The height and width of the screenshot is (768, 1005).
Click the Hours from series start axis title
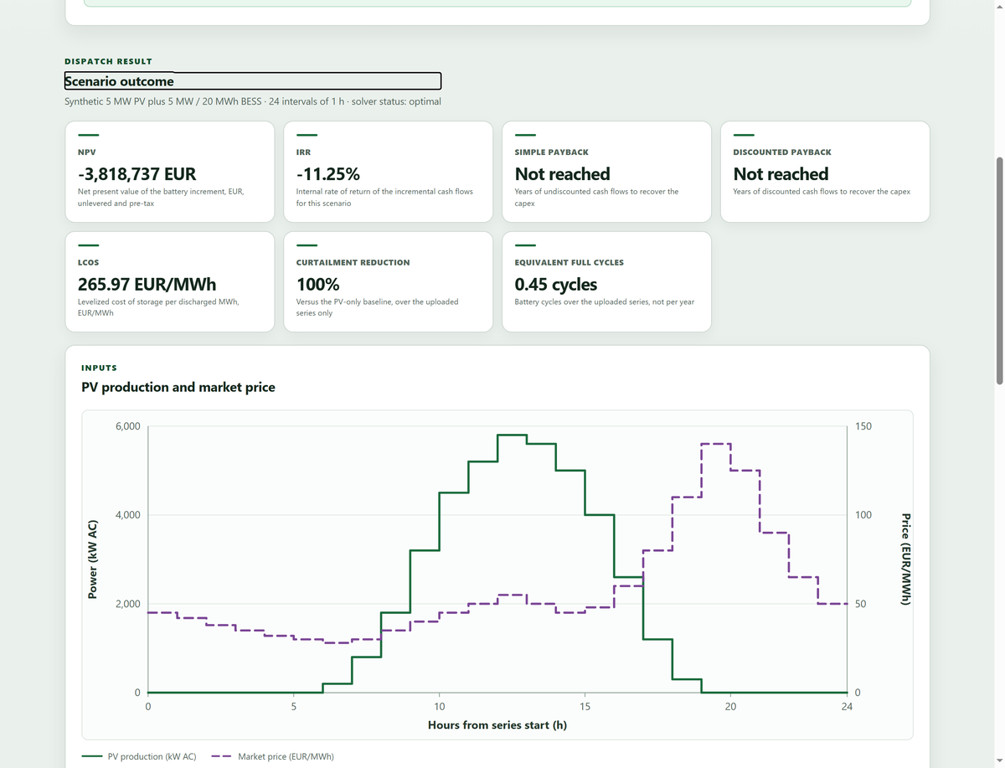tap(497, 724)
